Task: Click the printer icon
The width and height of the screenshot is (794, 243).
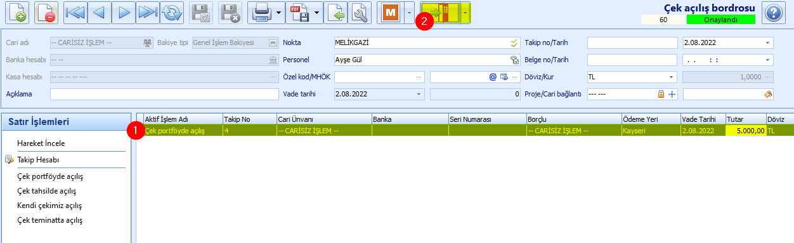Action: (261, 13)
